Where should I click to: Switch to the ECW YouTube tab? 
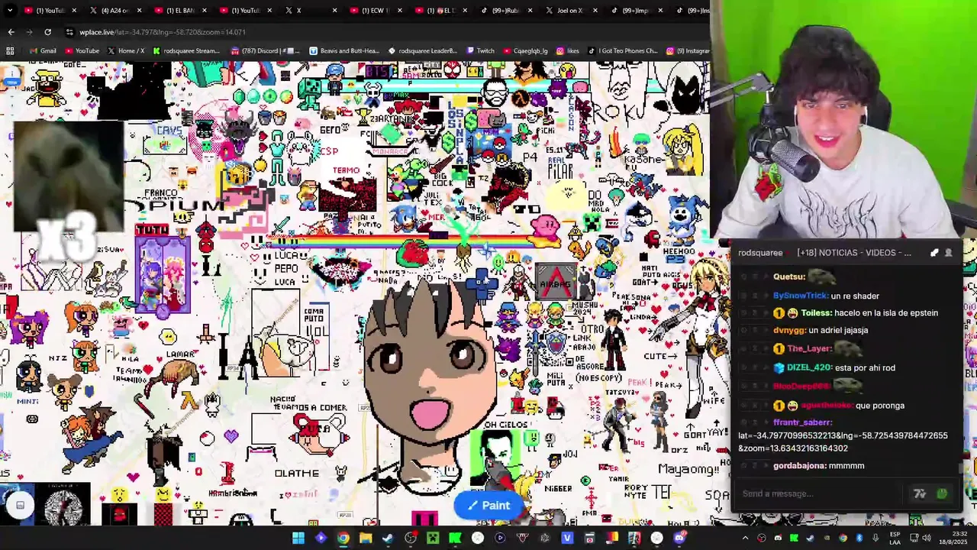pyautogui.click(x=375, y=11)
